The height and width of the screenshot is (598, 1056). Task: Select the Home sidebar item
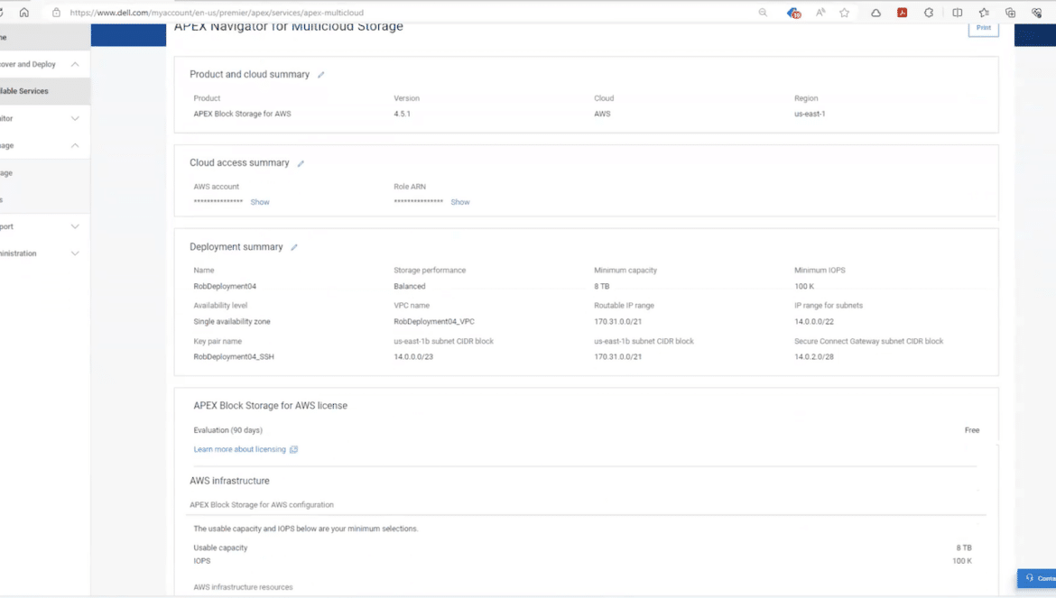(x=44, y=38)
